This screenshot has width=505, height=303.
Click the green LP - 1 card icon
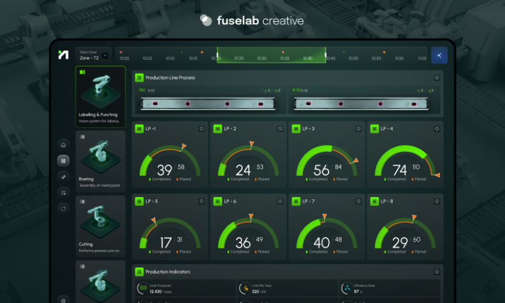139,129
